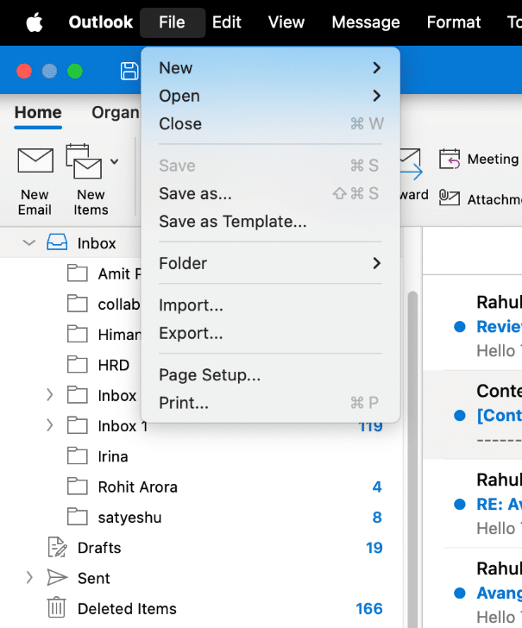This screenshot has width=522, height=628.
Task: Expand the Inbox subfolder chevron
Action: point(50,395)
